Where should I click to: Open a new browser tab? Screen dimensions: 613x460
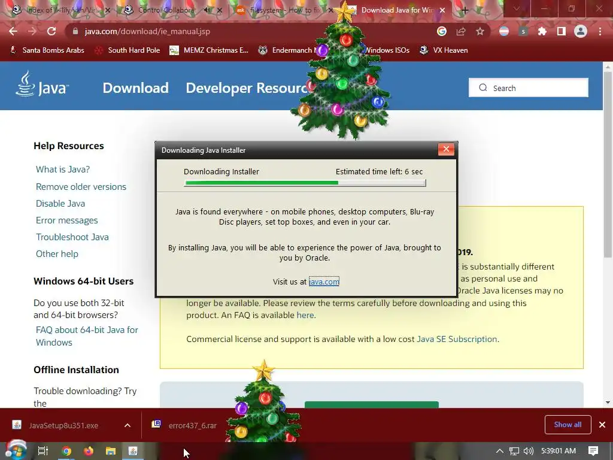coord(465,10)
